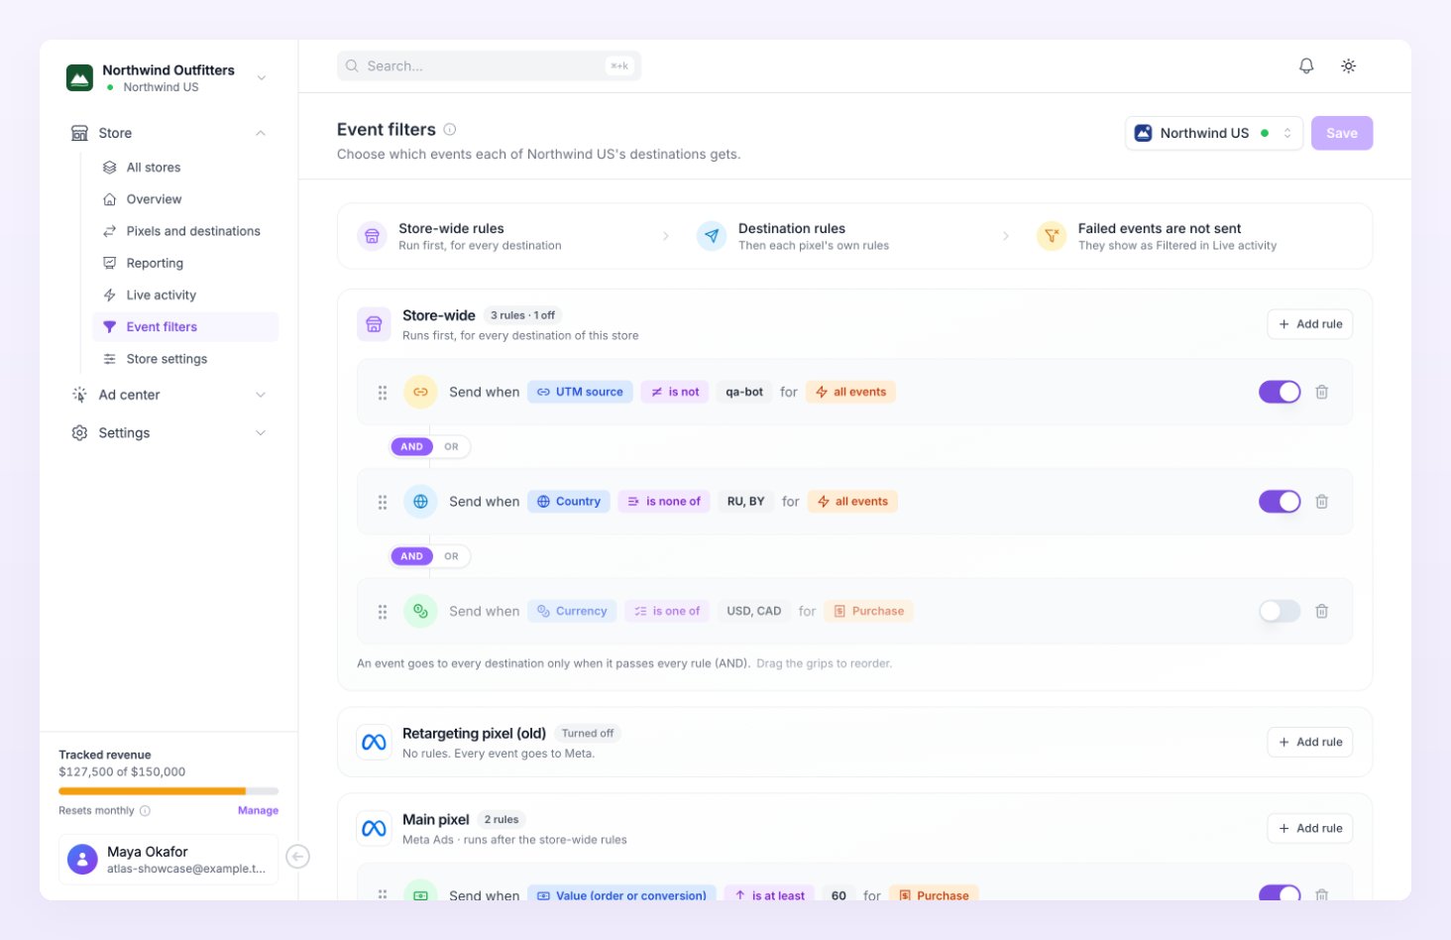Add rule to Retargeting pixel (old)

[x=1309, y=742]
